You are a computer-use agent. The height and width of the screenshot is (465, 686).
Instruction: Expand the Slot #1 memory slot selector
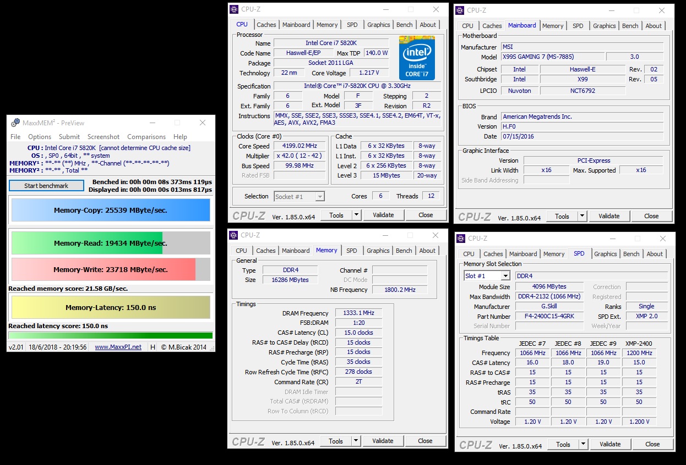(505, 276)
